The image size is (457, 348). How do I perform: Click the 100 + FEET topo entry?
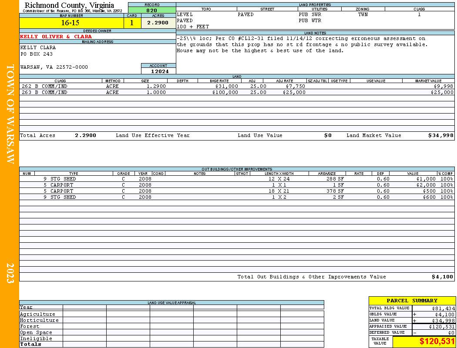(x=193, y=27)
